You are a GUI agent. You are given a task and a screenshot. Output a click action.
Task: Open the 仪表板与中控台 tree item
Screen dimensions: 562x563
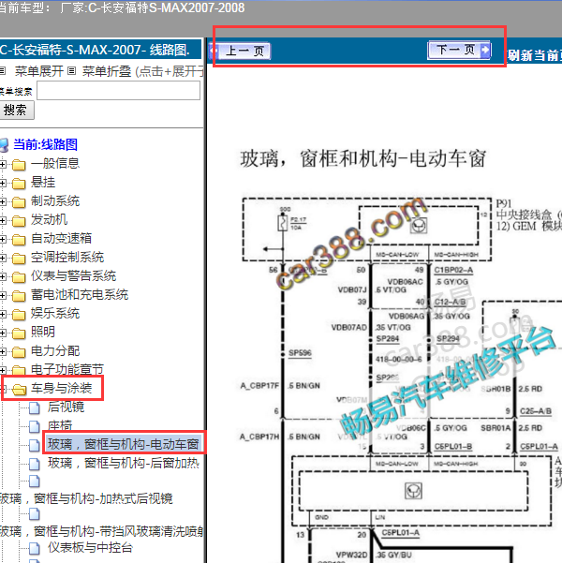[90, 547]
